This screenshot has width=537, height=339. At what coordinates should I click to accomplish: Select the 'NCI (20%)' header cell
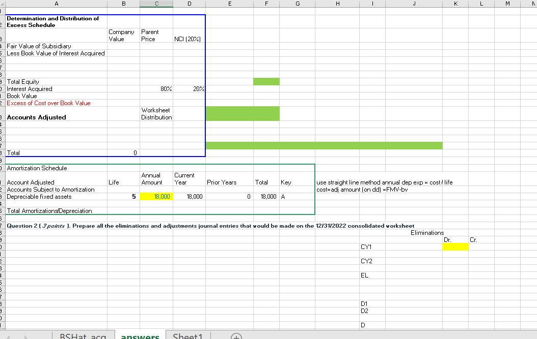(x=189, y=36)
